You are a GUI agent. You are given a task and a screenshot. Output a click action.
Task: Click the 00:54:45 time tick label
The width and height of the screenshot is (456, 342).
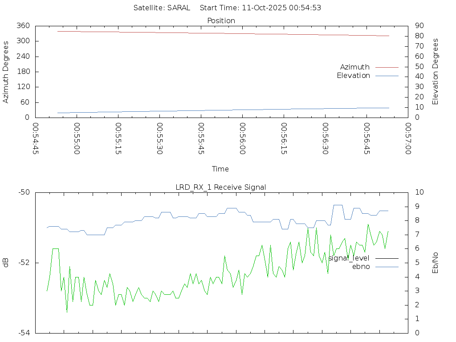(36, 139)
